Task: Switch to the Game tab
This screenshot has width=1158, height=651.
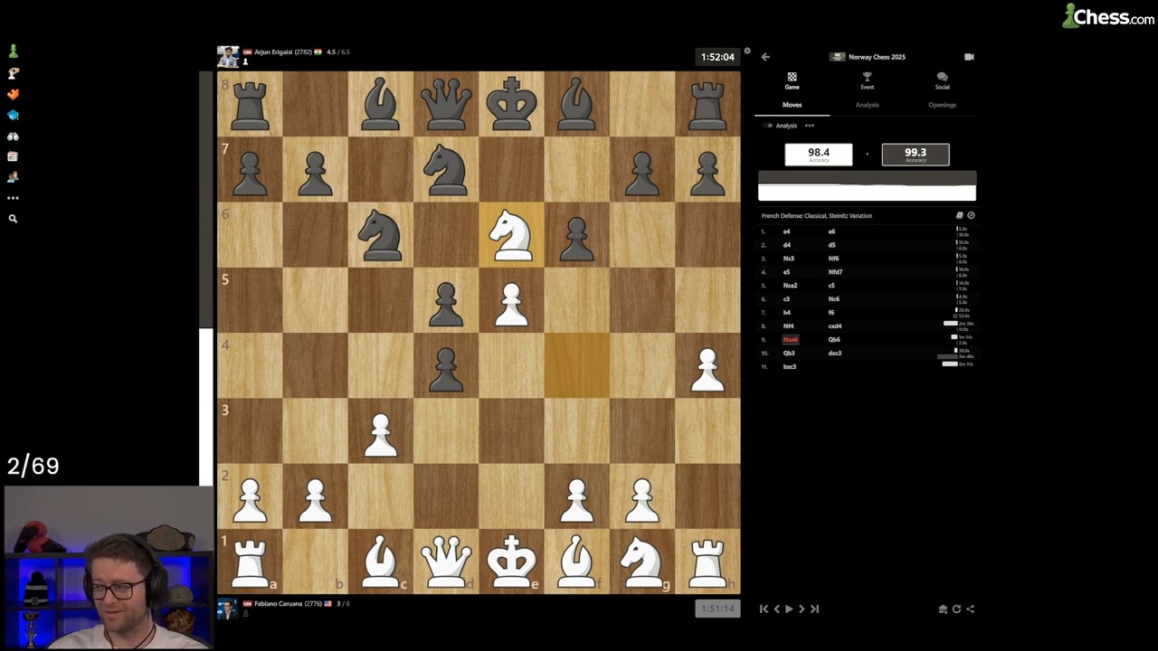Action: coord(792,81)
